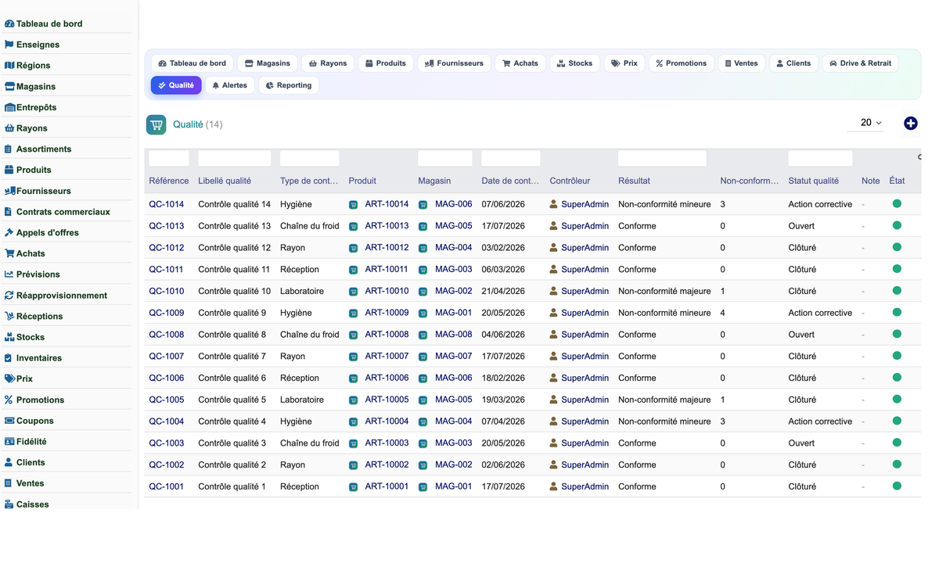Screen dimensions: 939x581
Task: Click 'Action corrective' status in QC-1009 row
Action: 820,313
